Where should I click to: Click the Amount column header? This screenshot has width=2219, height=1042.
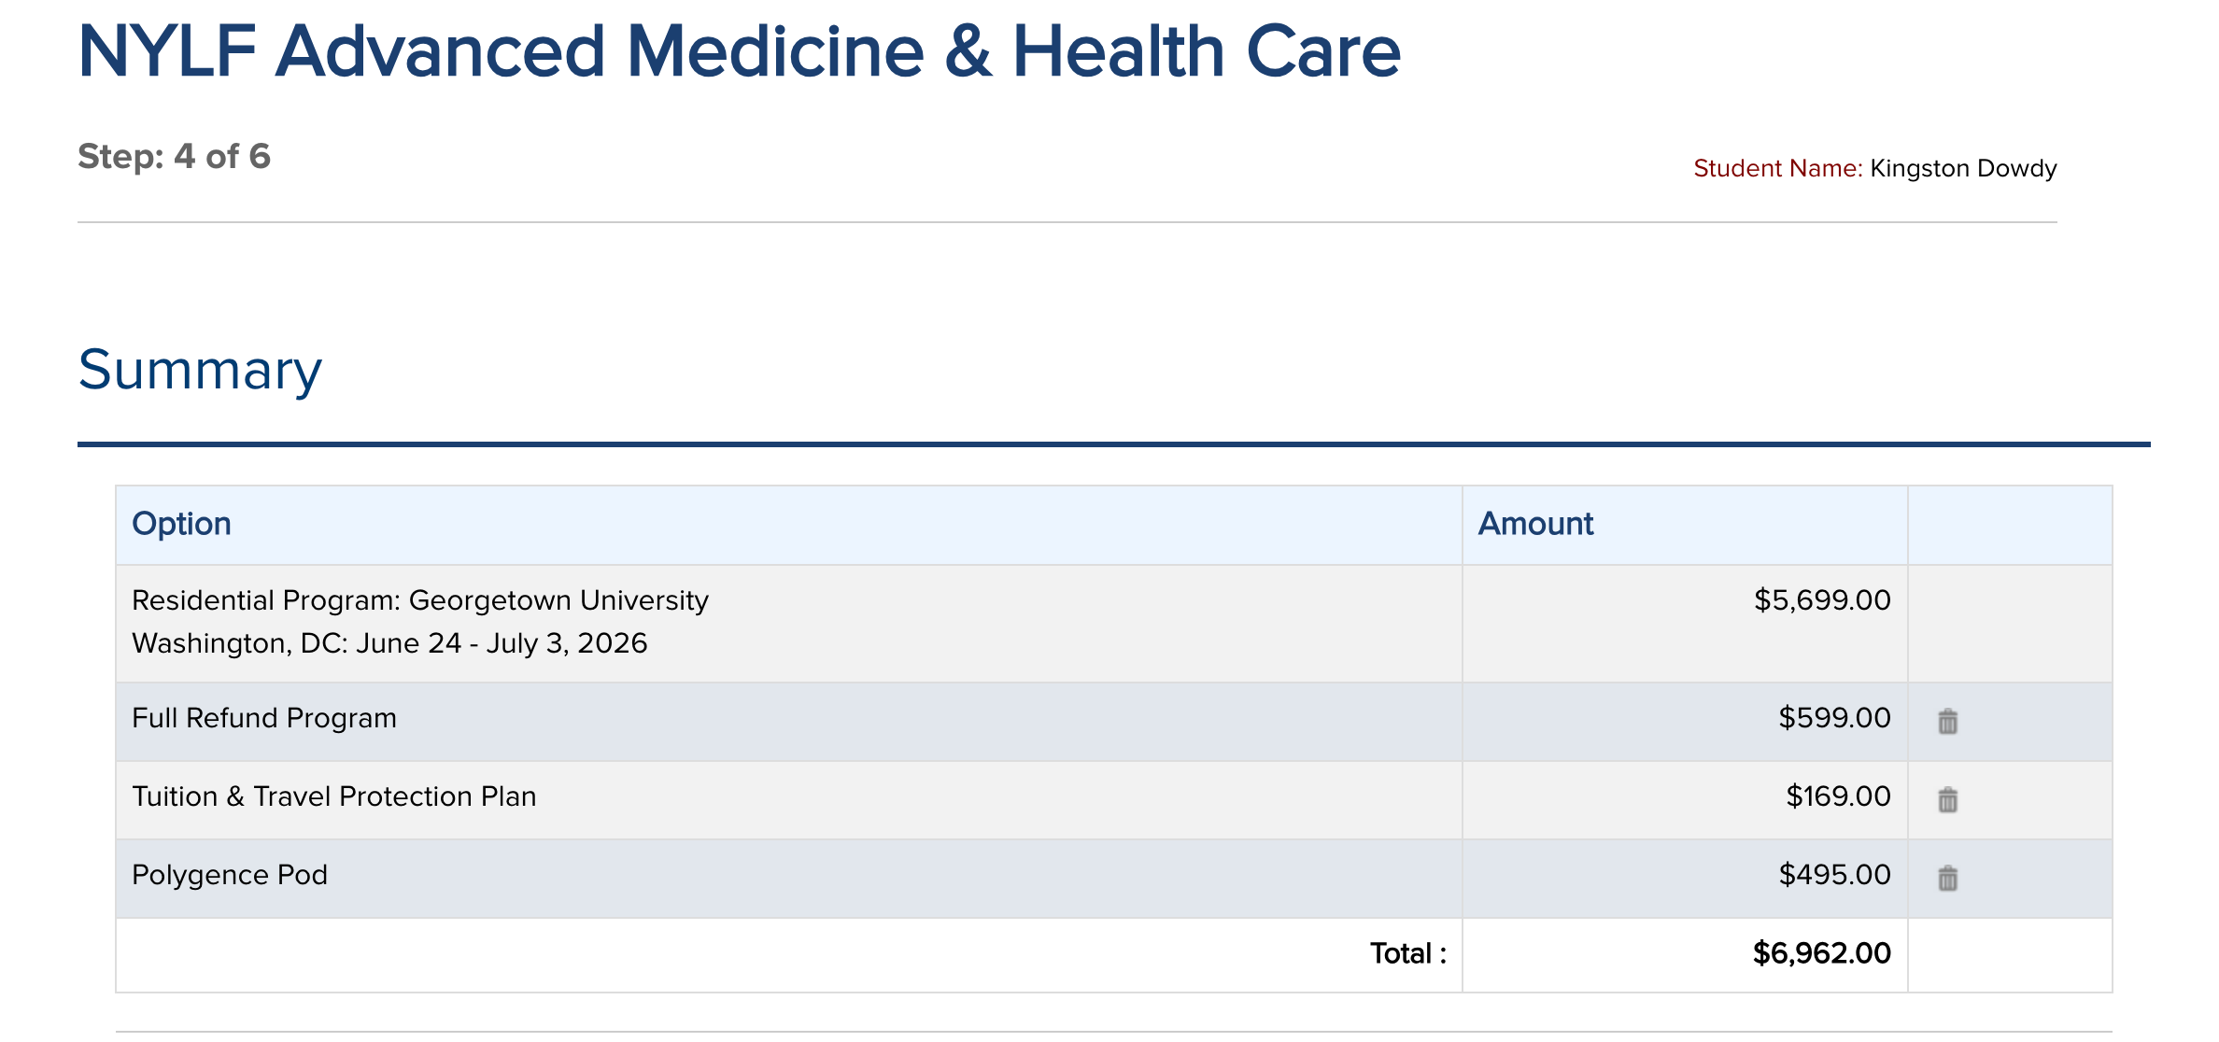1535,524
